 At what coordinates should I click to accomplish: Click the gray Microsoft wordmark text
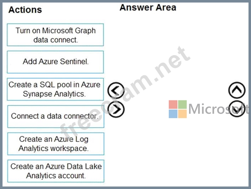[218, 109]
